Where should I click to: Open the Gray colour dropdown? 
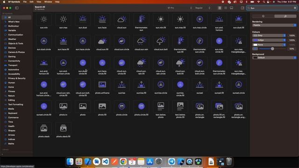tap(269, 35)
